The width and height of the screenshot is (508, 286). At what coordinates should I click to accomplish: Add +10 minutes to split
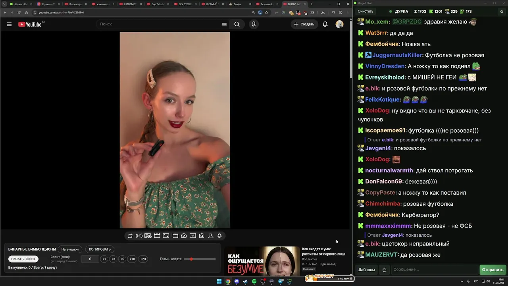click(x=132, y=259)
